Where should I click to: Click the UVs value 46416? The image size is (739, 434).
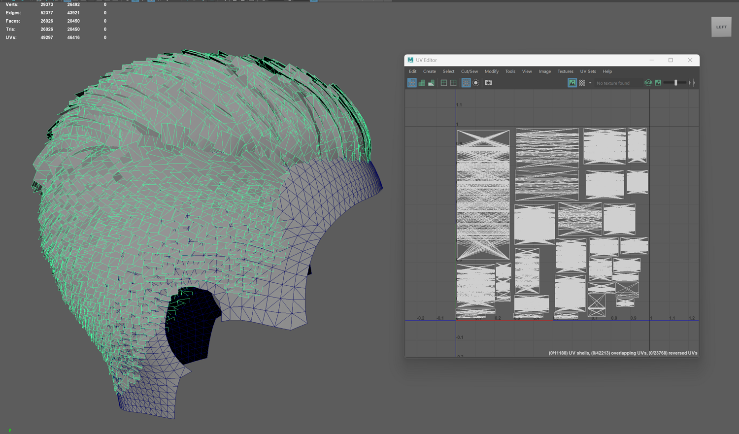tap(73, 37)
